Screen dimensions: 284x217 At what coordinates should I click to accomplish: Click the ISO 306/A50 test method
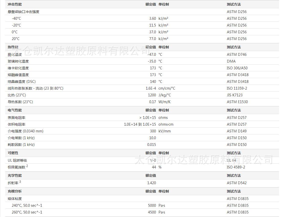237,68
